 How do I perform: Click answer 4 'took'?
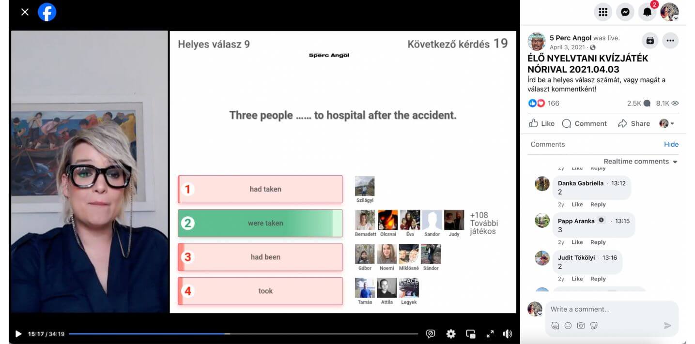tap(261, 291)
